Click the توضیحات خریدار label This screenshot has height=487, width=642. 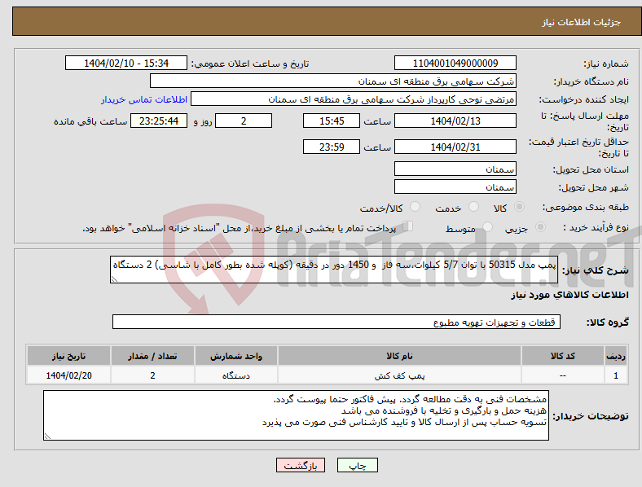(x=591, y=416)
